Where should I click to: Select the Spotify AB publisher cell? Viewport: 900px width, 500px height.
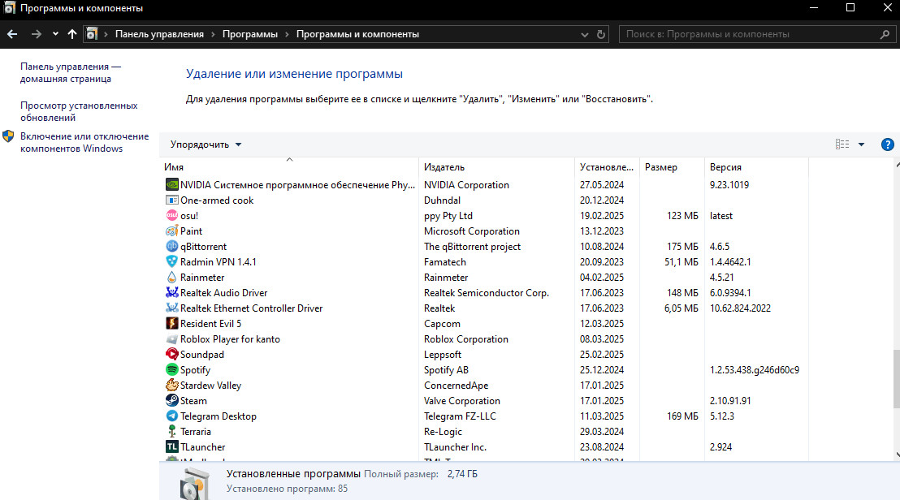[446, 370]
